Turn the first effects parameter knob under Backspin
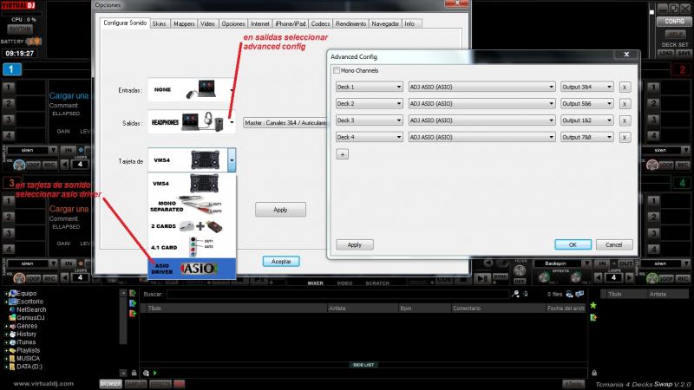The width and height of the screenshot is (694, 390). (x=545, y=277)
